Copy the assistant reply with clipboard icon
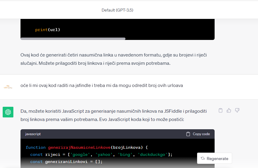Image resolution: width=258 pixels, height=168 pixels. coord(221,110)
